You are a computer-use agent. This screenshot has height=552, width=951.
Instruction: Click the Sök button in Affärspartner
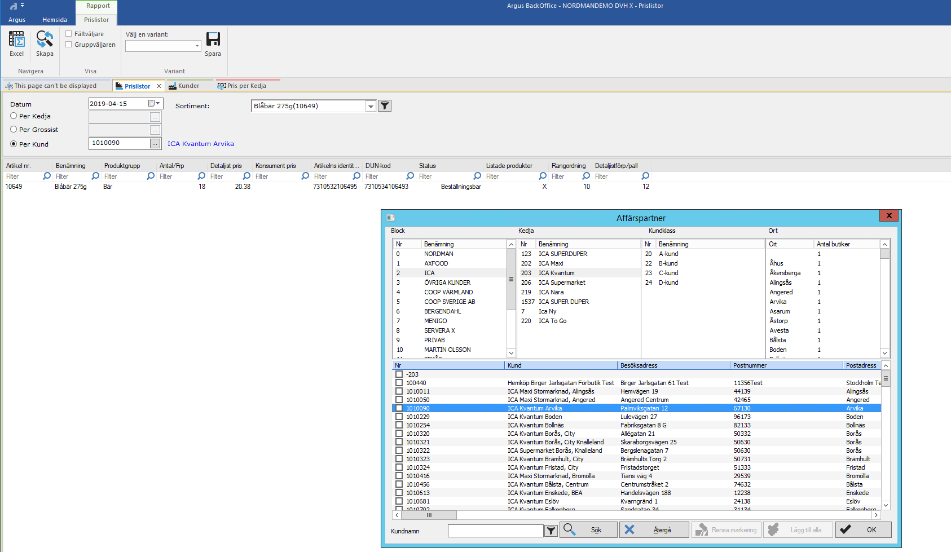pyautogui.click(x=588, y=530)
